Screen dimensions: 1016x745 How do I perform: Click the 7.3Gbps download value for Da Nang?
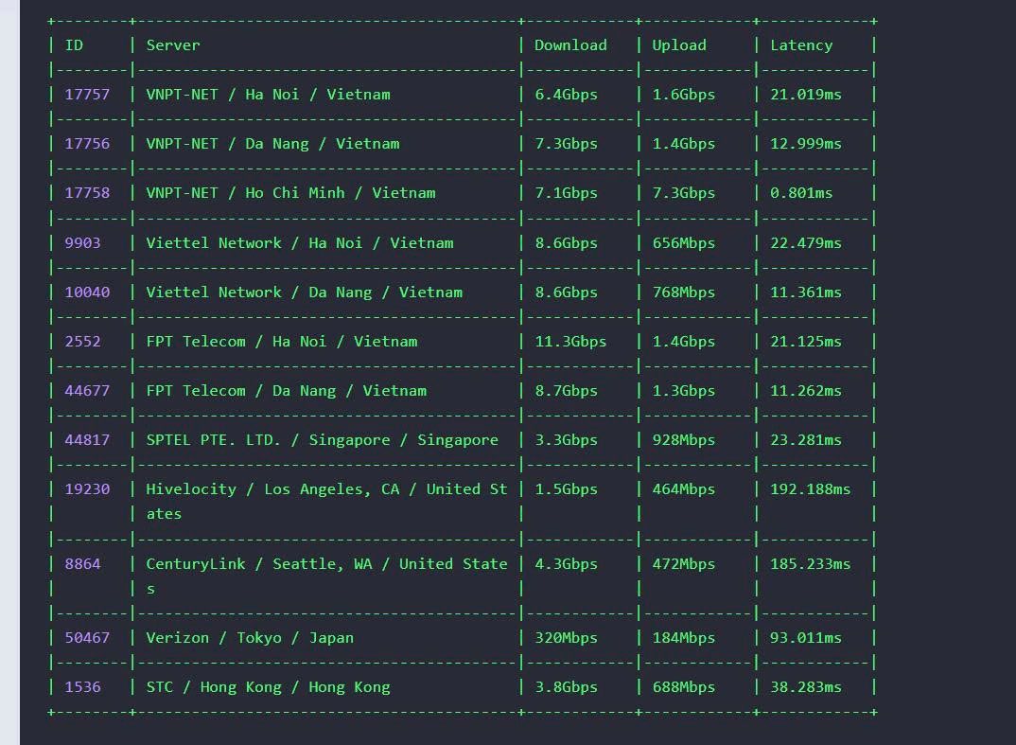click(x=566, y=144)
